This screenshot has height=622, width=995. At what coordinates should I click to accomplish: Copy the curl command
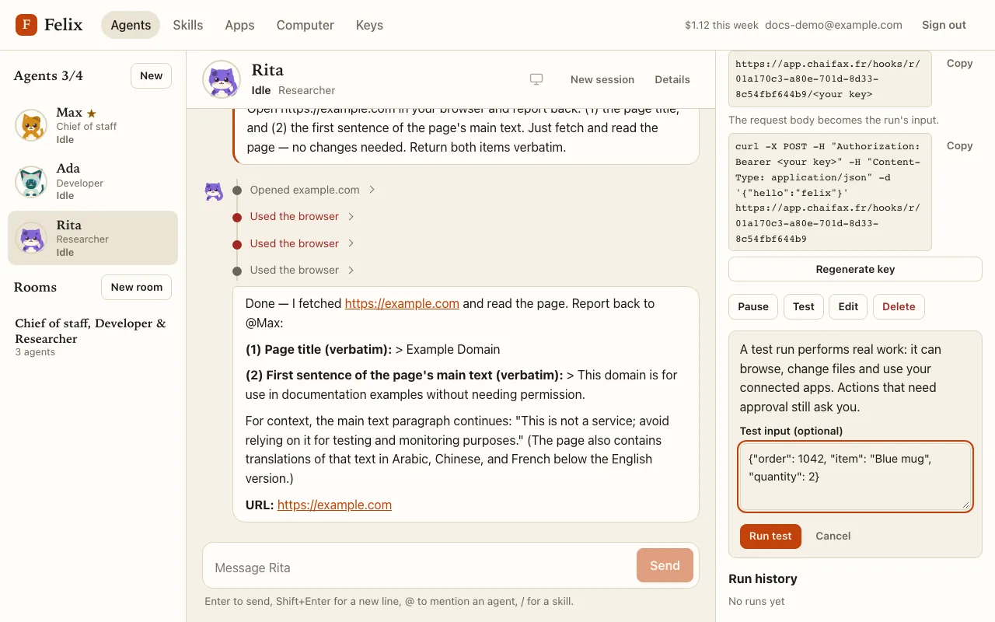click(x=960, y=145)
